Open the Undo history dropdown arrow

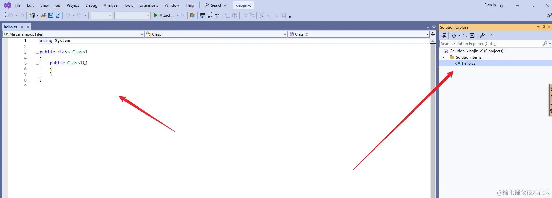tap(73, 15)
